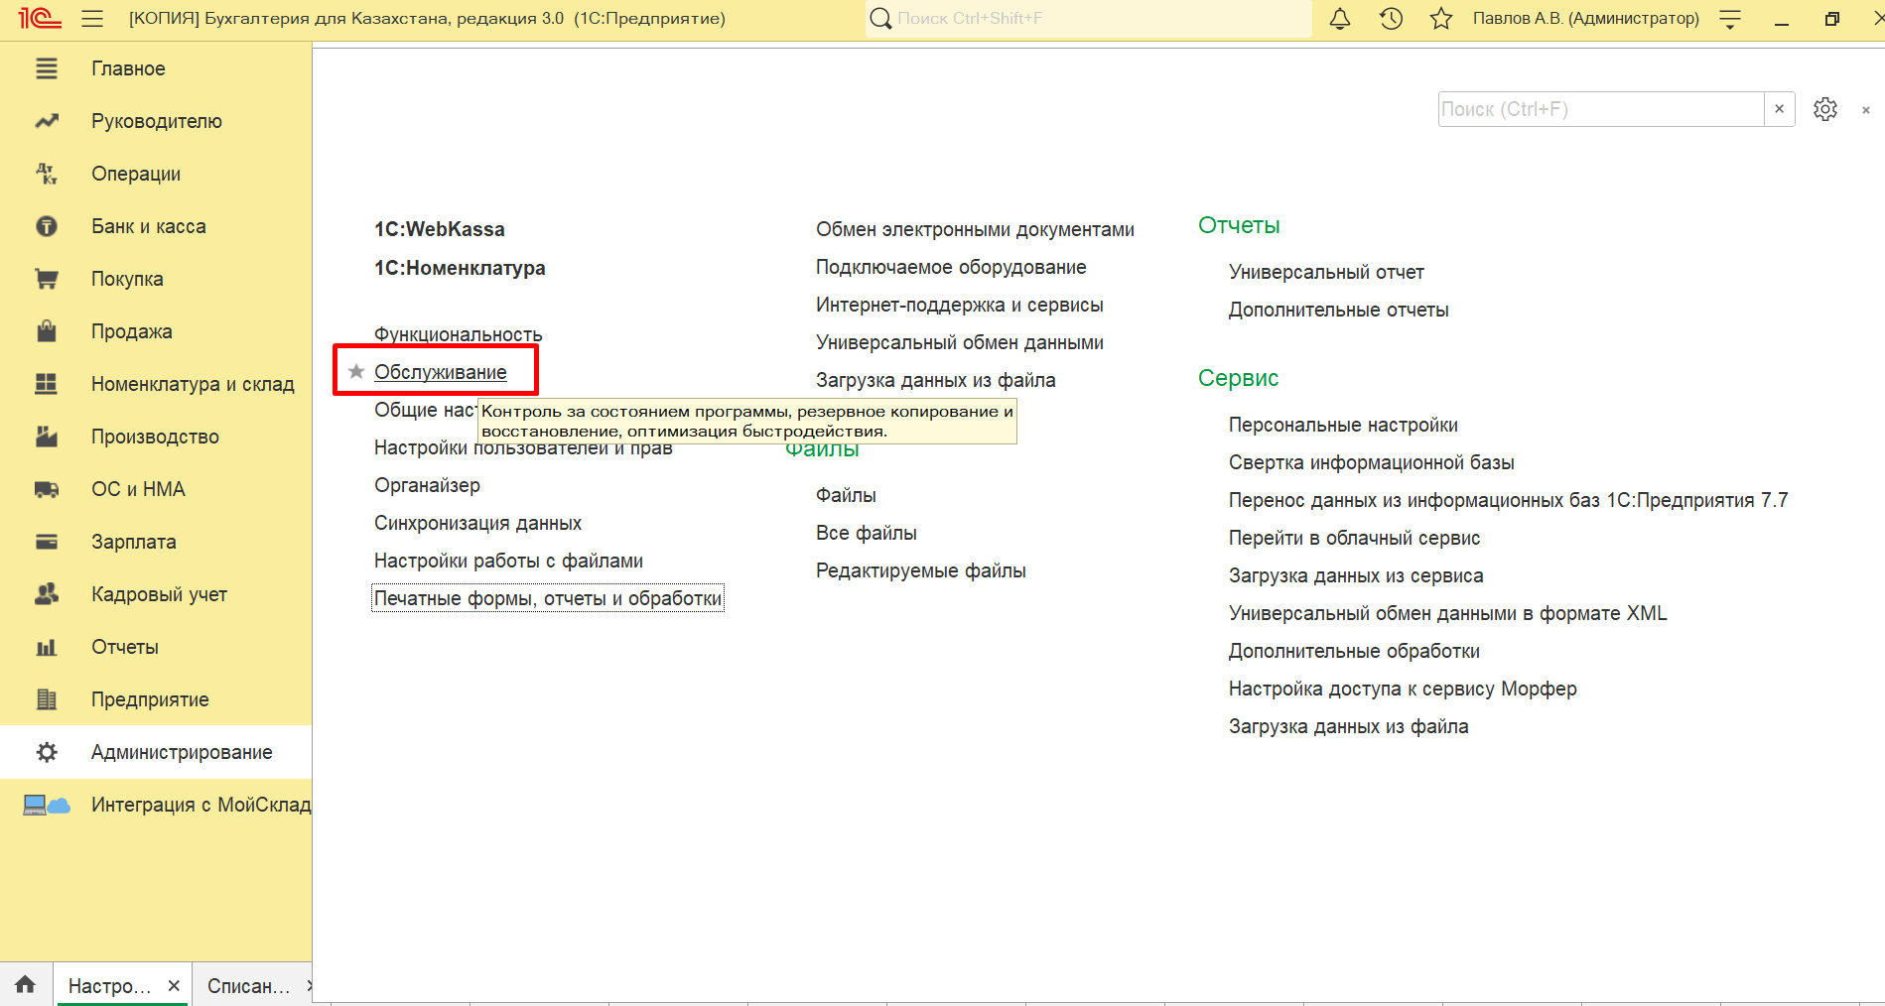Open Интернет-поддержка и сервисы
Screen dimensions: 1885x1006
pyautogui.click(x=960, y=305)
